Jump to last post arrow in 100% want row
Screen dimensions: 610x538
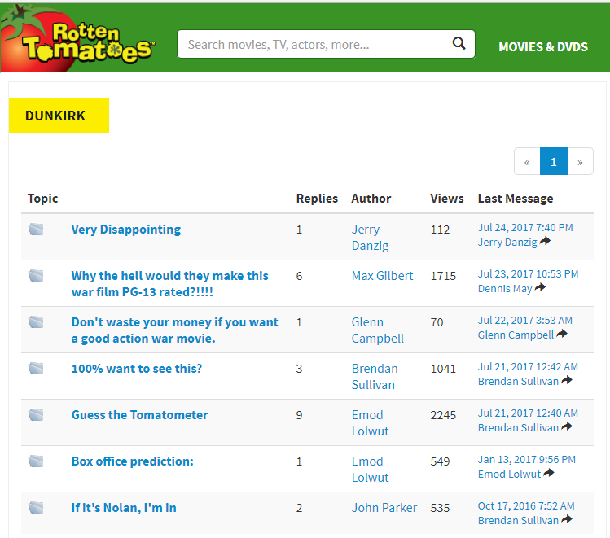[x=567, y=380]
